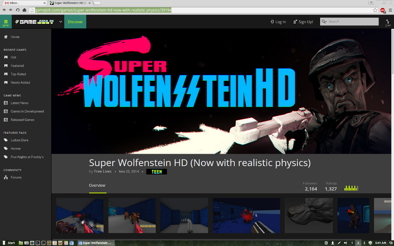Open fourth screenshot thumbnail with shotgun

point(246,215)
